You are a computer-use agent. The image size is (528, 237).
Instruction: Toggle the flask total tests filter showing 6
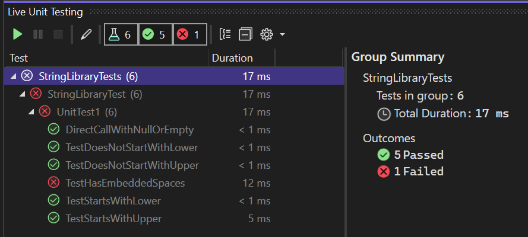click(121, 34)
